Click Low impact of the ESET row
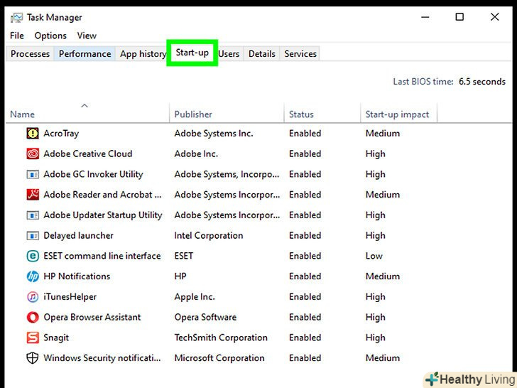517x388 pixels. point(374,256)
